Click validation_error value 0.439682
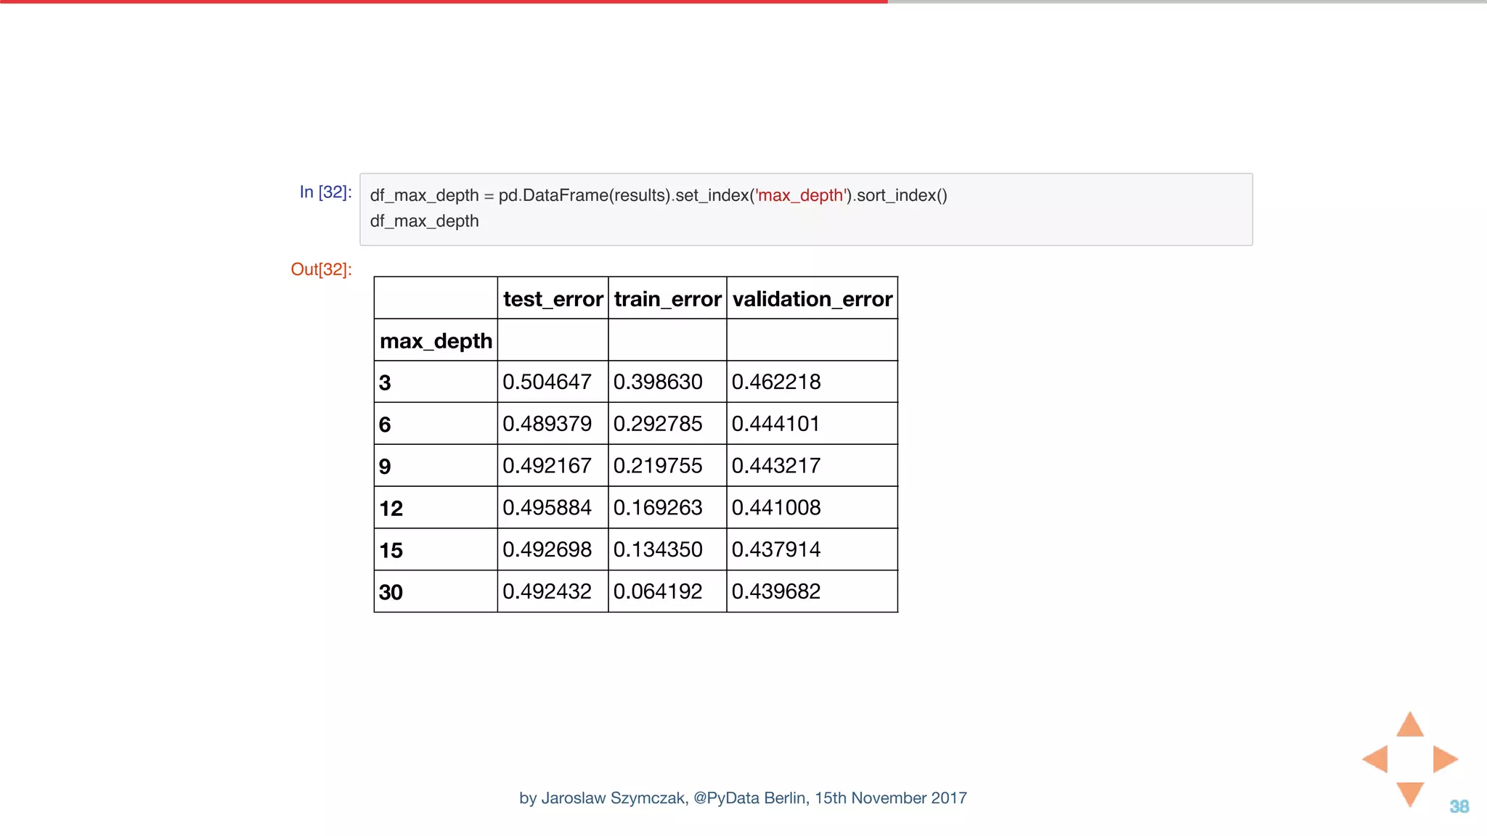The image size is (1487, 836). (776, 591)
